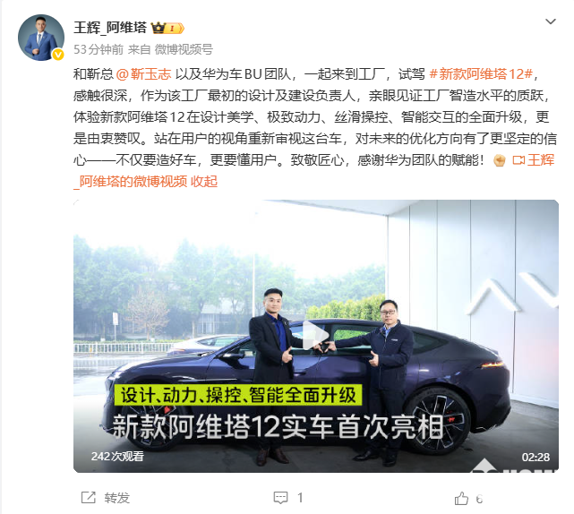Viewport: 574px width, 514px height.
Task: Click the 53分钟前 post timestamp
Action: pos(99,49)
